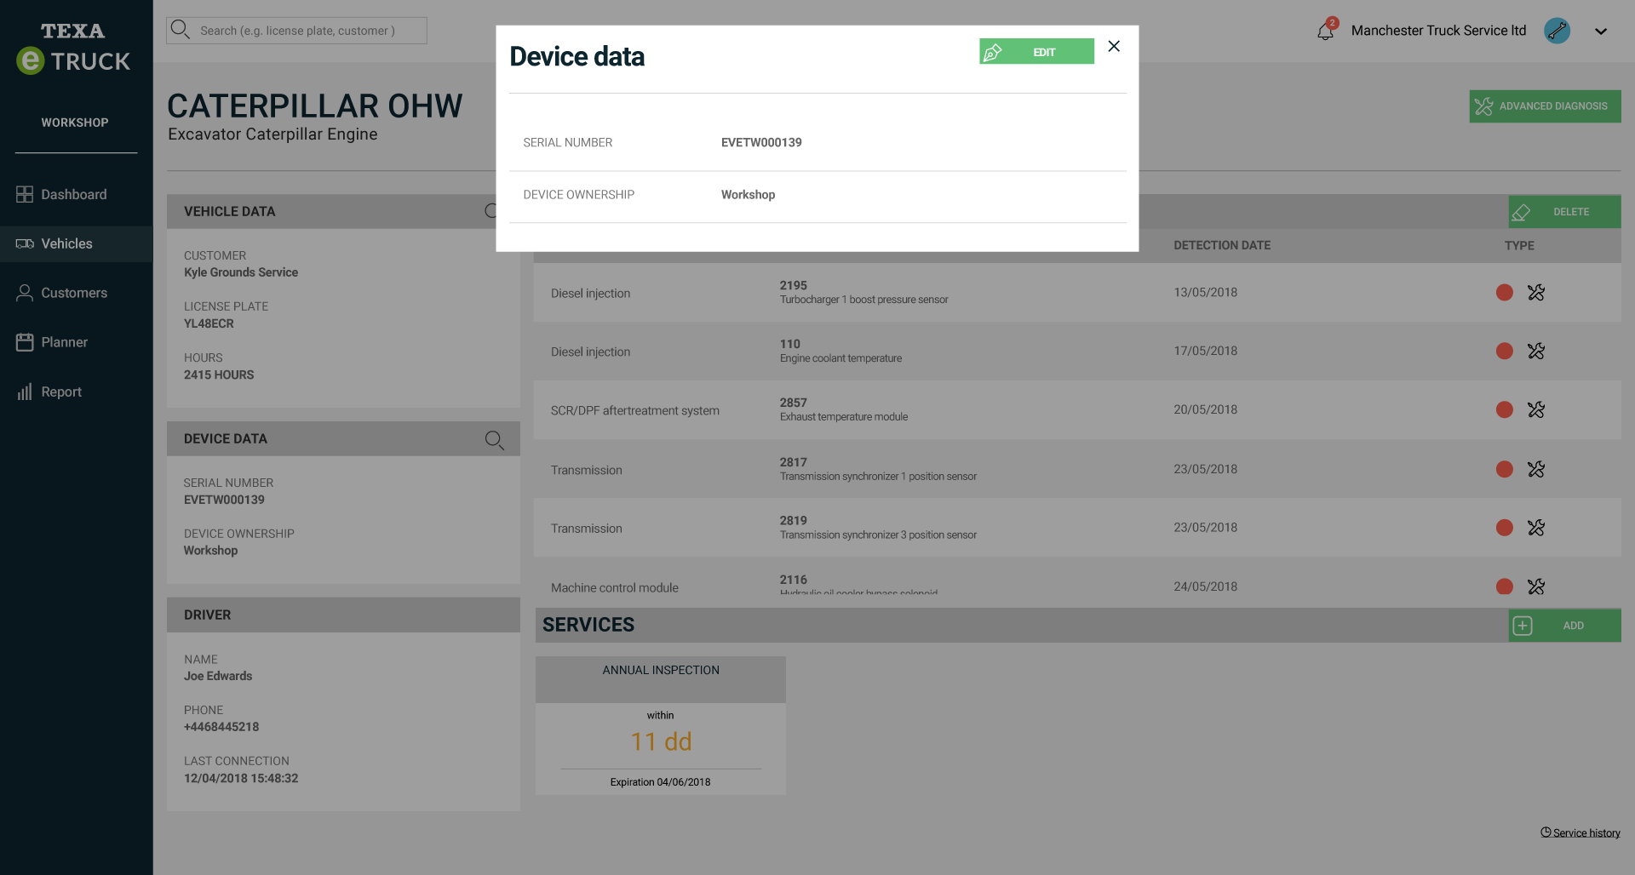This screenshot has width=1635, height=875.
Task: Click red status dot for fault 2116
Action: coord(1505,586)
